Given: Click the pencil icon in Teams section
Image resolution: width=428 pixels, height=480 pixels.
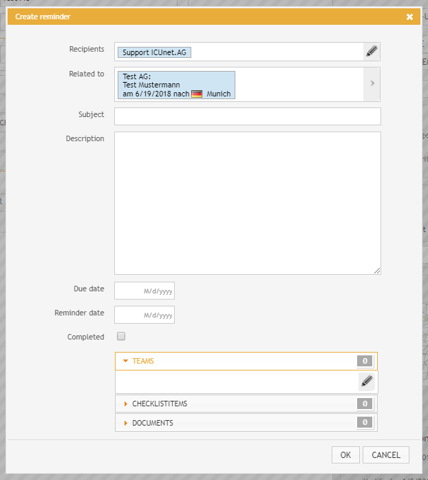Looking at the screenshot, I should pos(367,382).
